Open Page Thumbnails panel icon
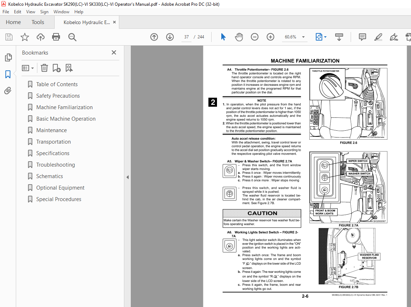The width and height of the screenshot is (411, 307). (8, 57)
